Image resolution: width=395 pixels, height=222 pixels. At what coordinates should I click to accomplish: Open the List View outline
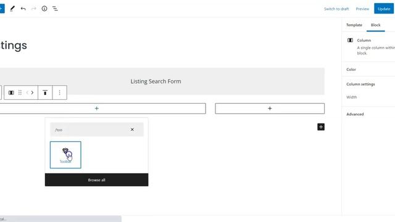pos(55,9)
